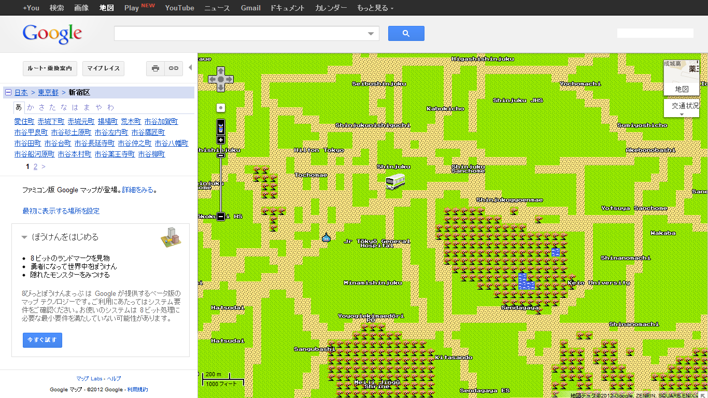
Task: Click the zoom slider handle
Action: [221, 155]
